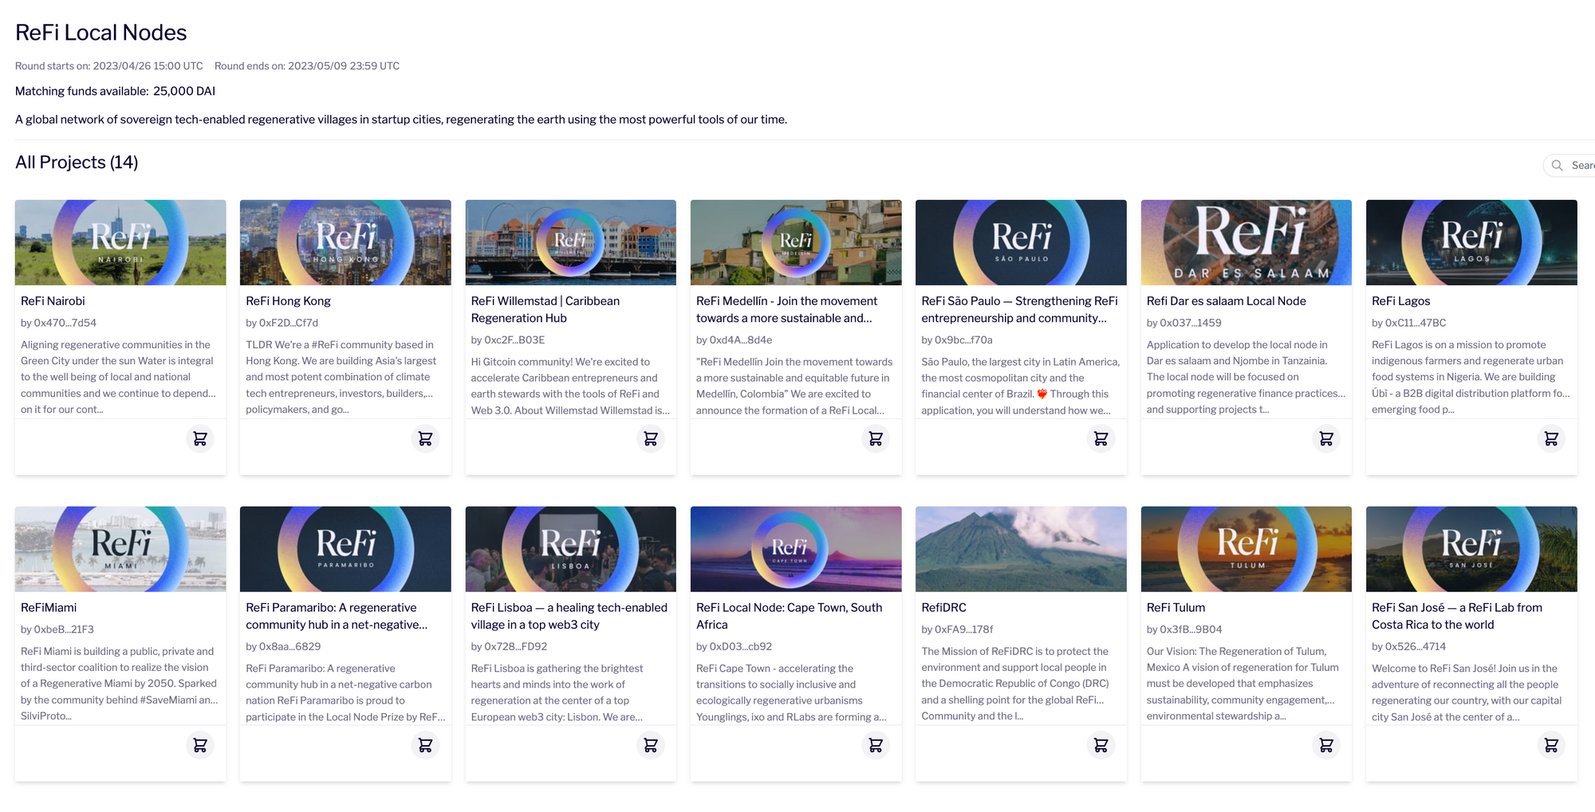Click the ReFi Hong Kong banner image
Viewport: 1595px width, 812px height.
pyautogui.click(x=345, y=242)
